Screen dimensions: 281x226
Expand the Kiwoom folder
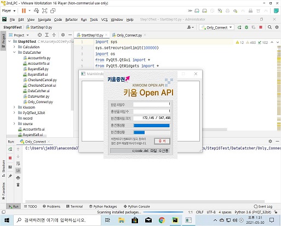14,108
